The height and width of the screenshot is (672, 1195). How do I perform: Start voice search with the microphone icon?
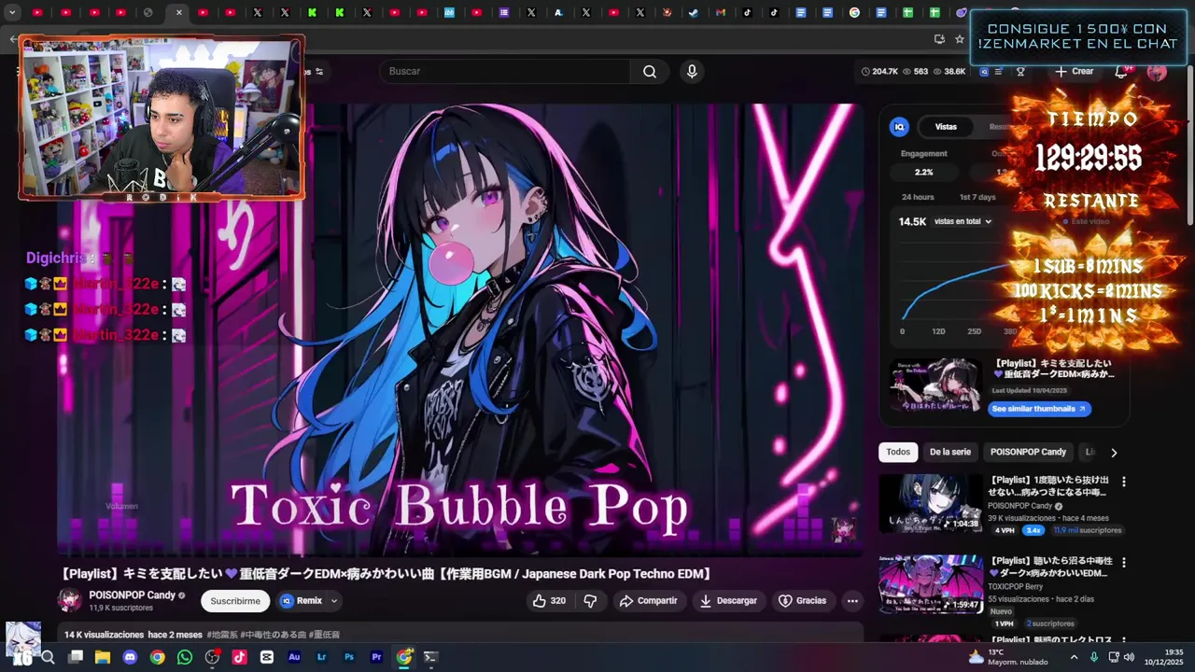pos(692,72)
